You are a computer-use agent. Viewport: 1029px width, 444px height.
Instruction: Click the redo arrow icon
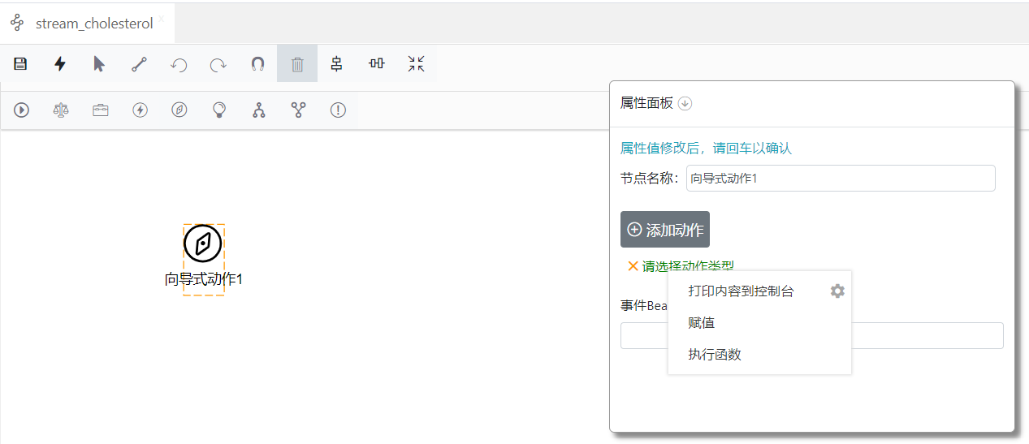(x=218, y=65)
